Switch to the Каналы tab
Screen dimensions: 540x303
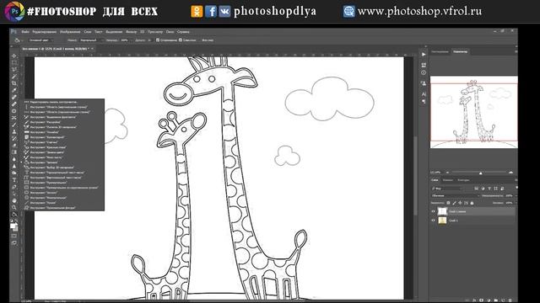tap(448, 180)
